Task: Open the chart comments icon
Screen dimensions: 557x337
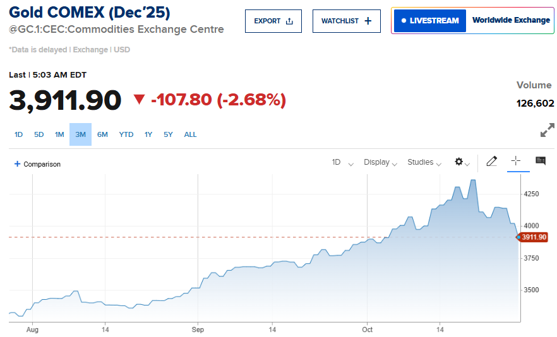Action: coord(541,162)
